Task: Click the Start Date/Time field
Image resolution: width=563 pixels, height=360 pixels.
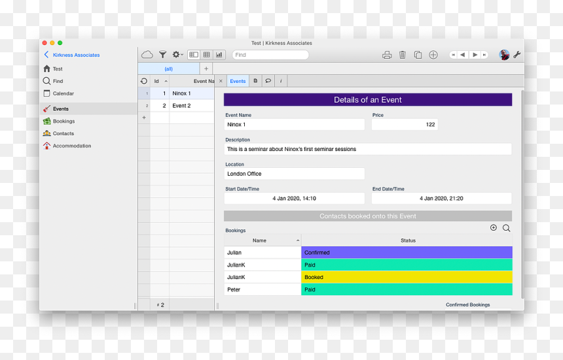Action: [x=295, y=199]
